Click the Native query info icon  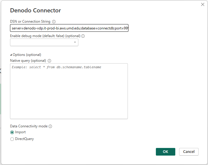pyautogui.click(x=49, y=61)
